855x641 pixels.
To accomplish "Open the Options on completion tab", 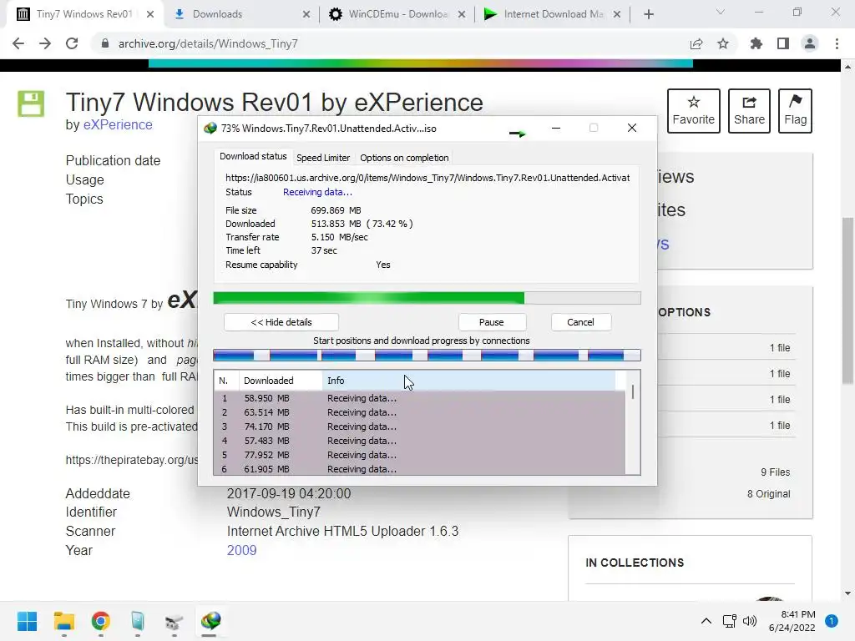I will coord(404,158).
